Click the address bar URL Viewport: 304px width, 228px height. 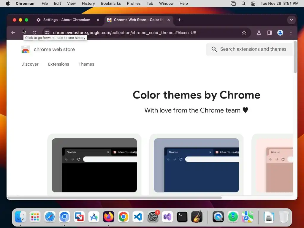pyautogui.click(x=125, y=33)
